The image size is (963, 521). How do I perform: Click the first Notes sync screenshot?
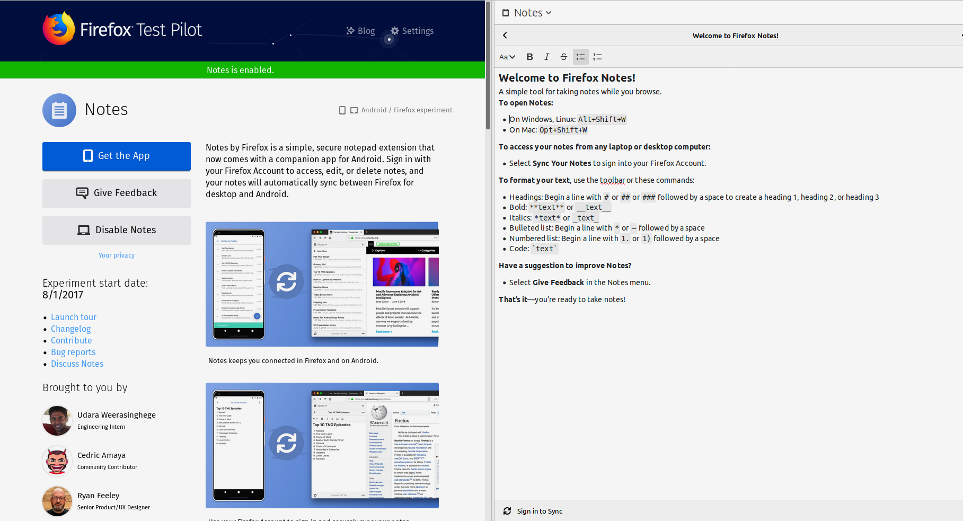tap(322, 284)
